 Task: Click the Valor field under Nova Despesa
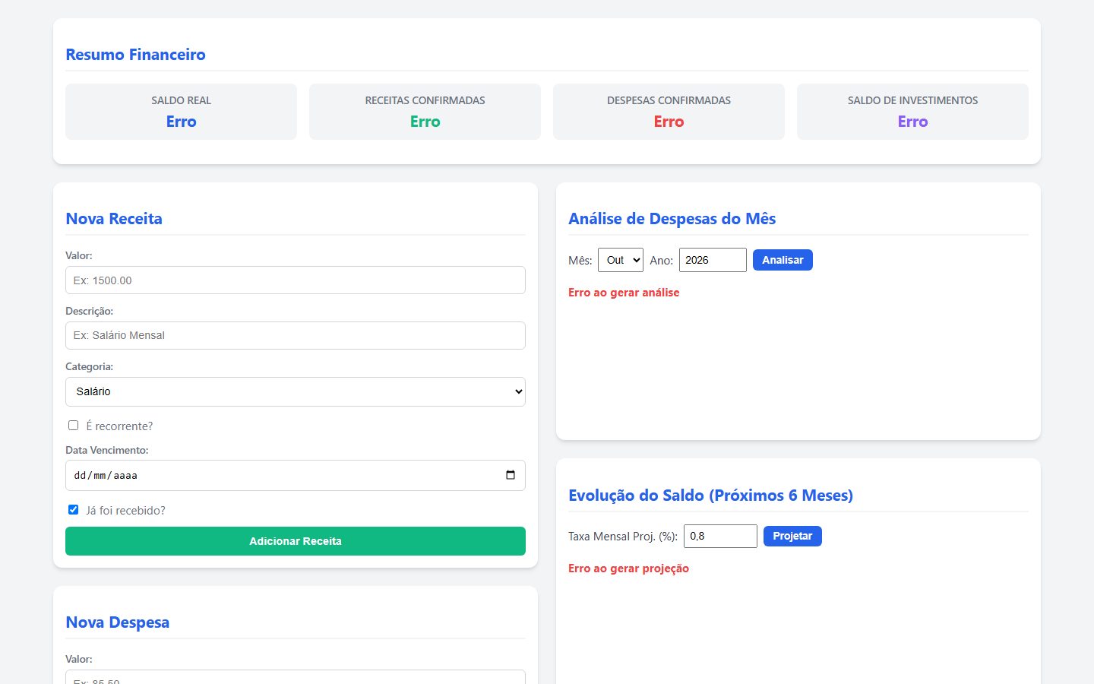coord(296,677)
